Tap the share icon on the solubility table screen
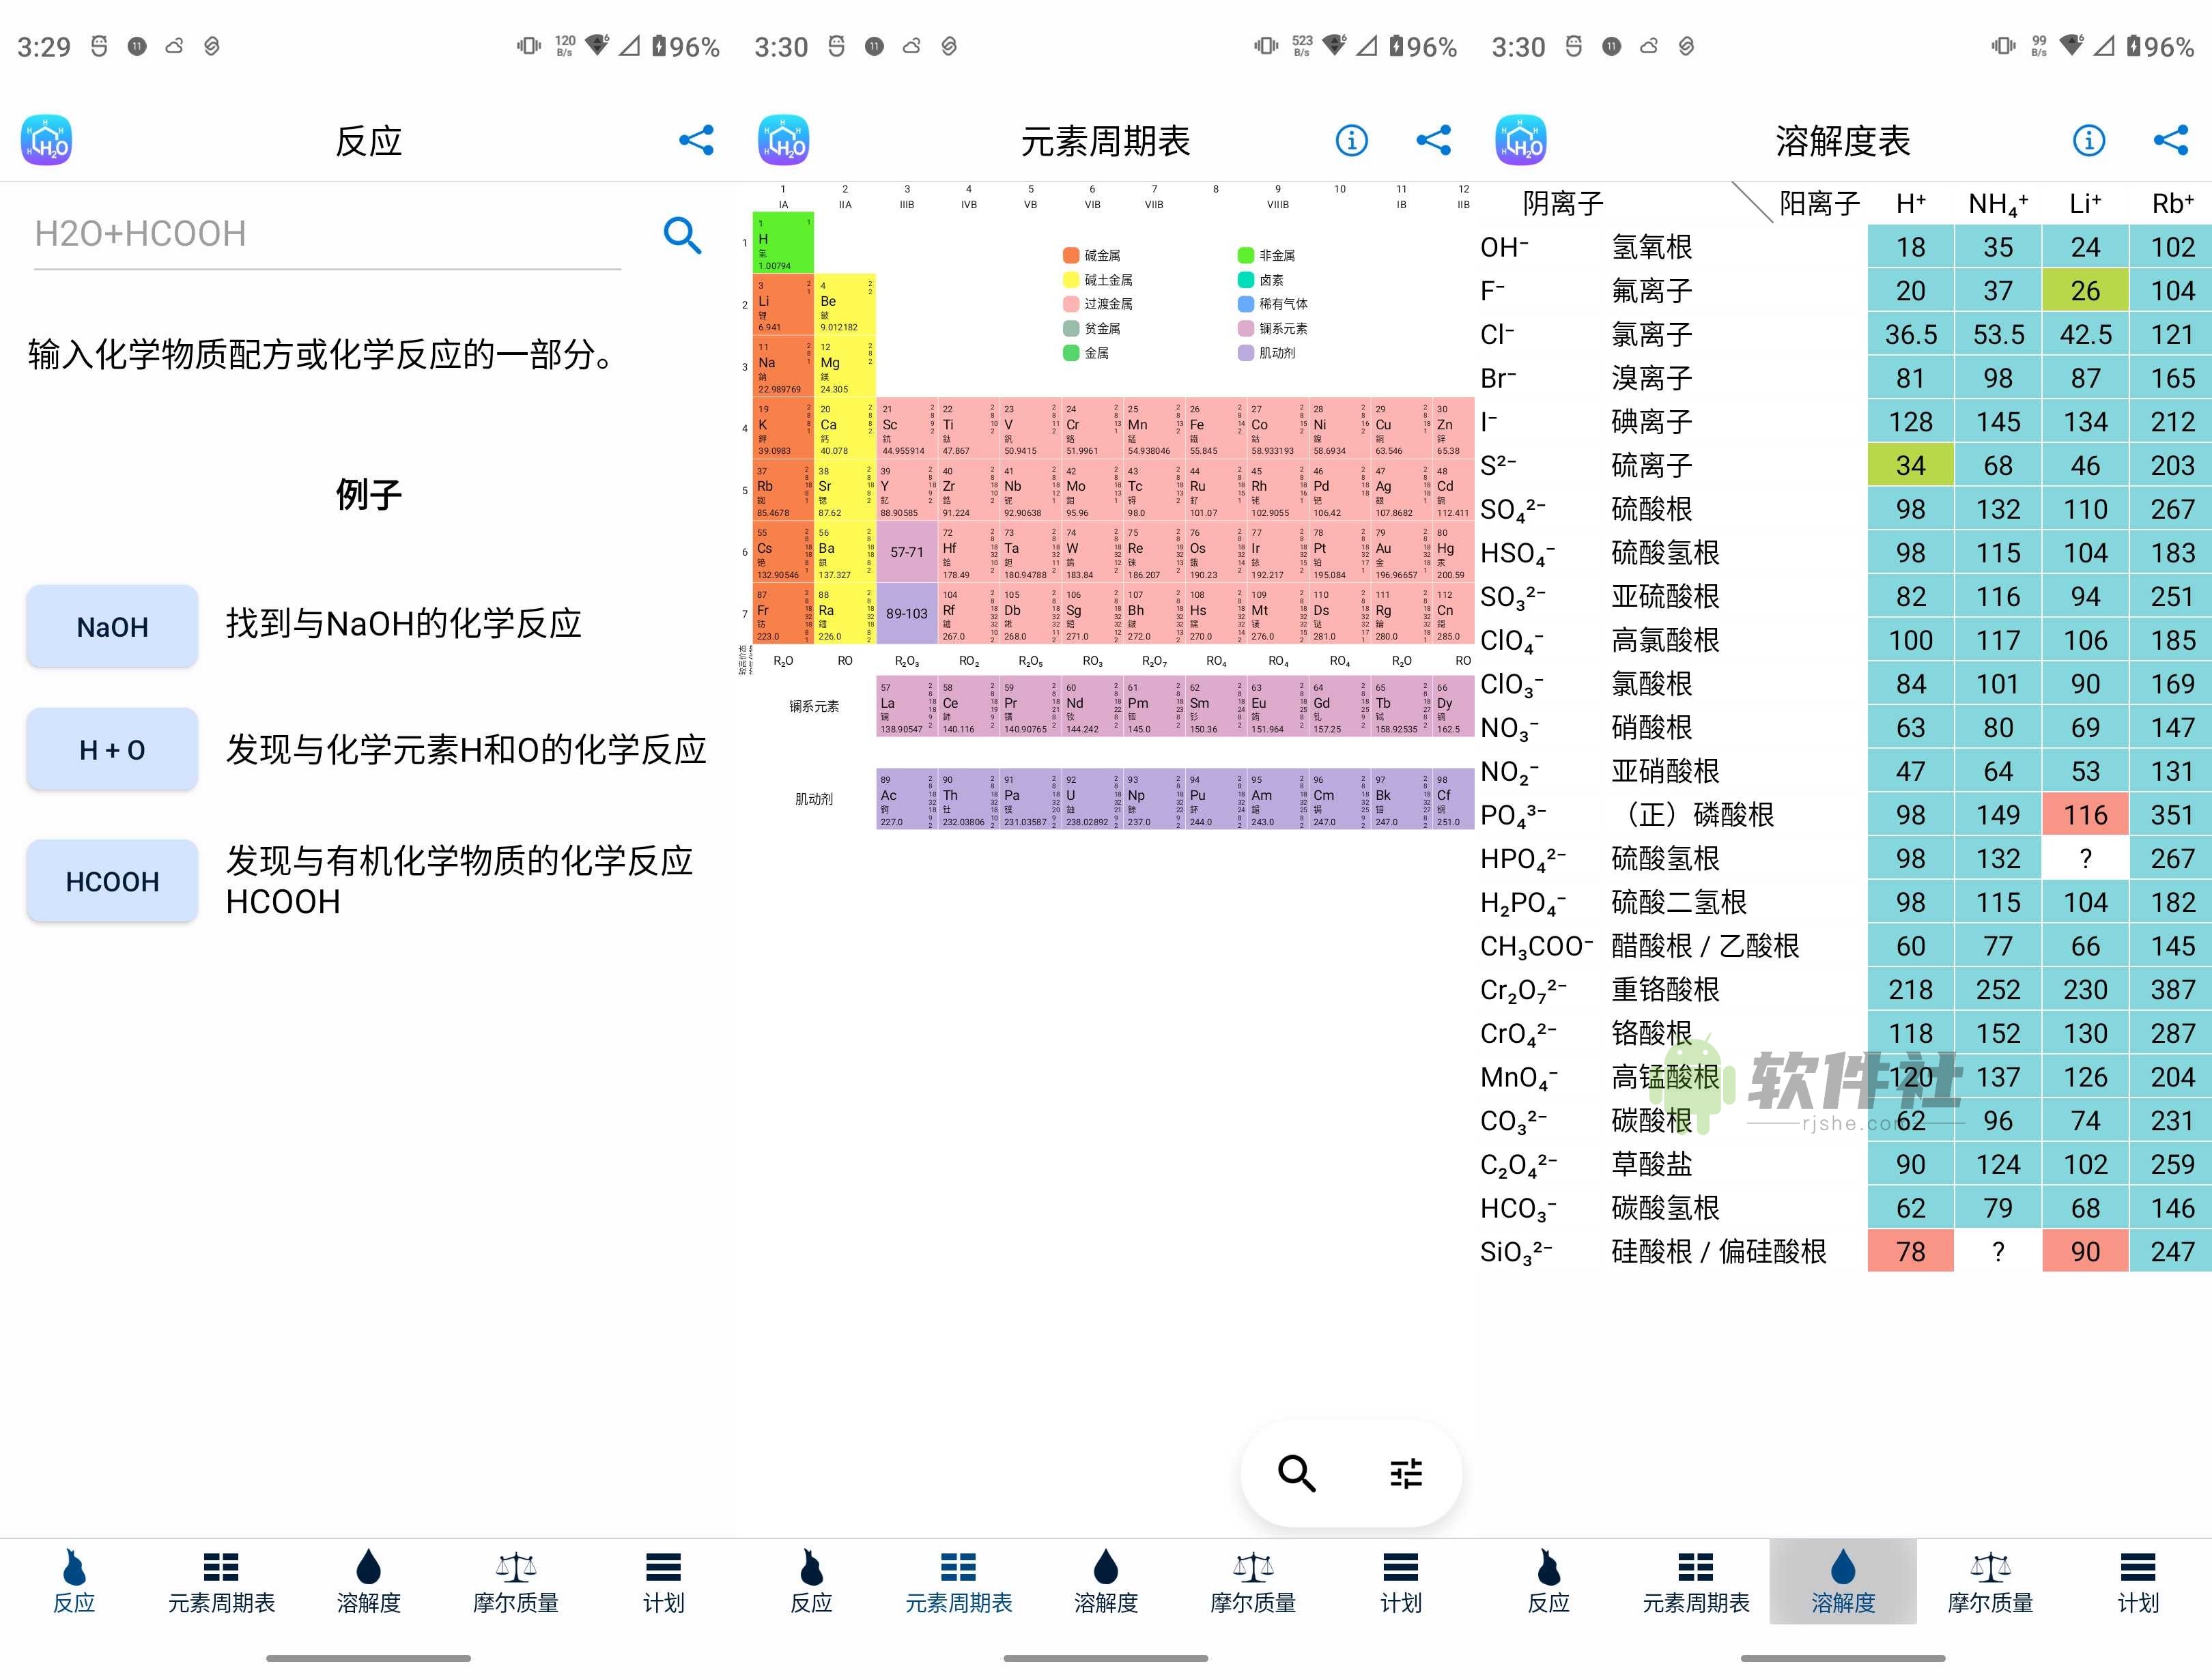Viewport: 2212px width, 1679px height. (2171, 141)
